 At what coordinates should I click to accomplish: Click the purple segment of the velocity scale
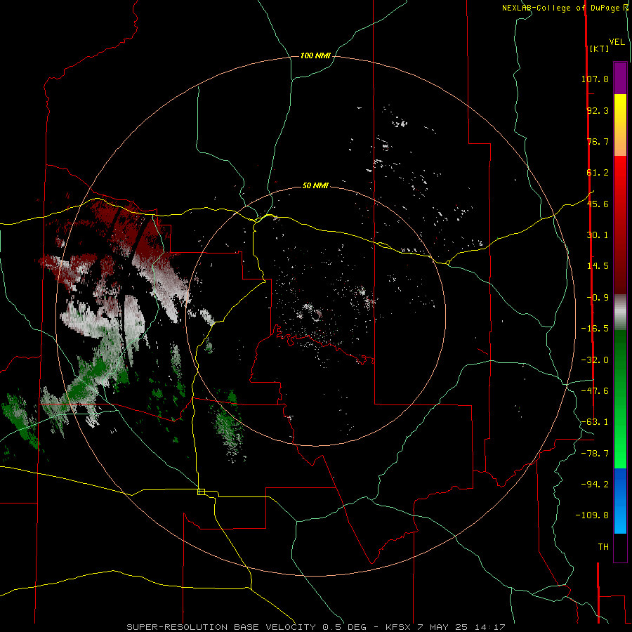click(620, 78)
